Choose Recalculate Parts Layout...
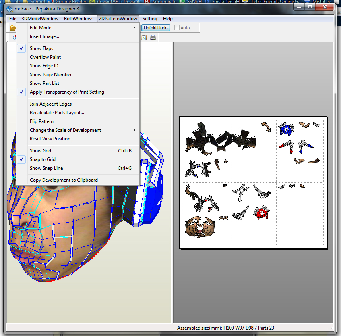 (78, 113)
